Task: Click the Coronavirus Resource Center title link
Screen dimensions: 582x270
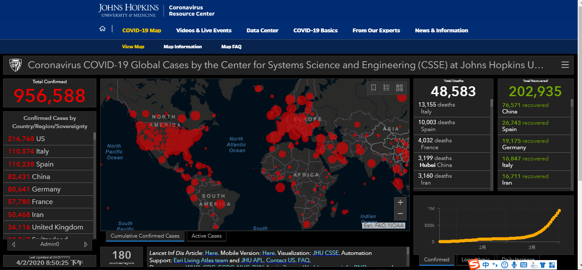Action: click(x=191, y=11)
